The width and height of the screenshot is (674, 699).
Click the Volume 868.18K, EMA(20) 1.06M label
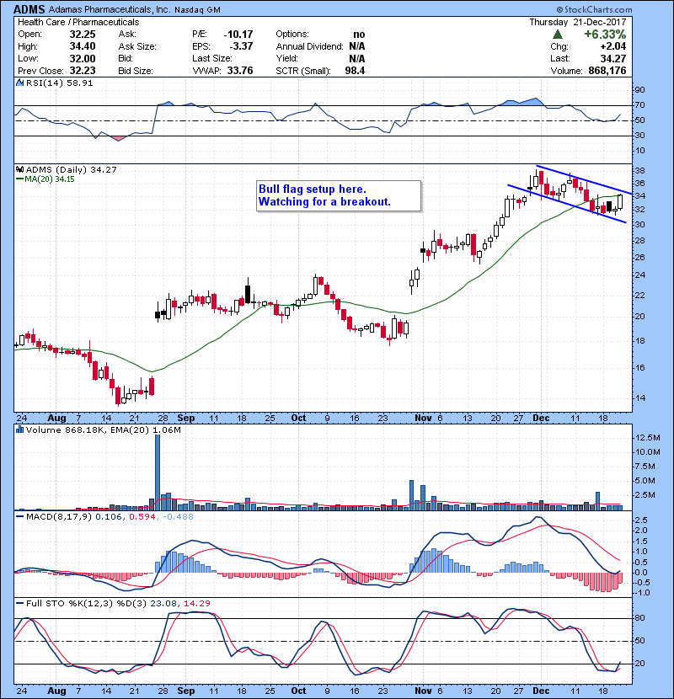tap(104, 430)
